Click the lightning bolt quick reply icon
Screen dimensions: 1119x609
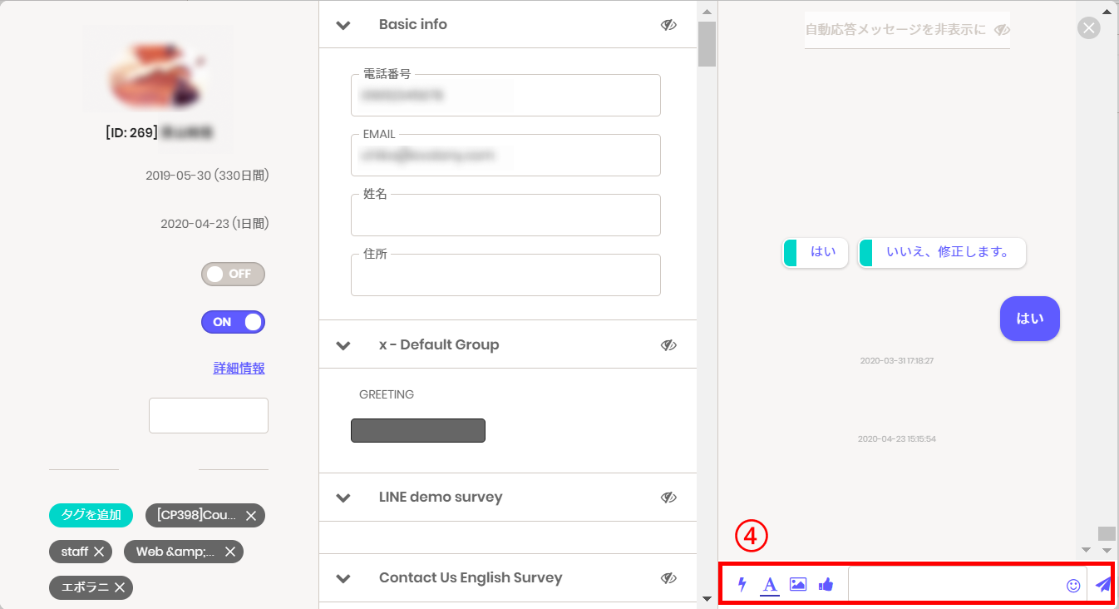(x=742, y=585)
